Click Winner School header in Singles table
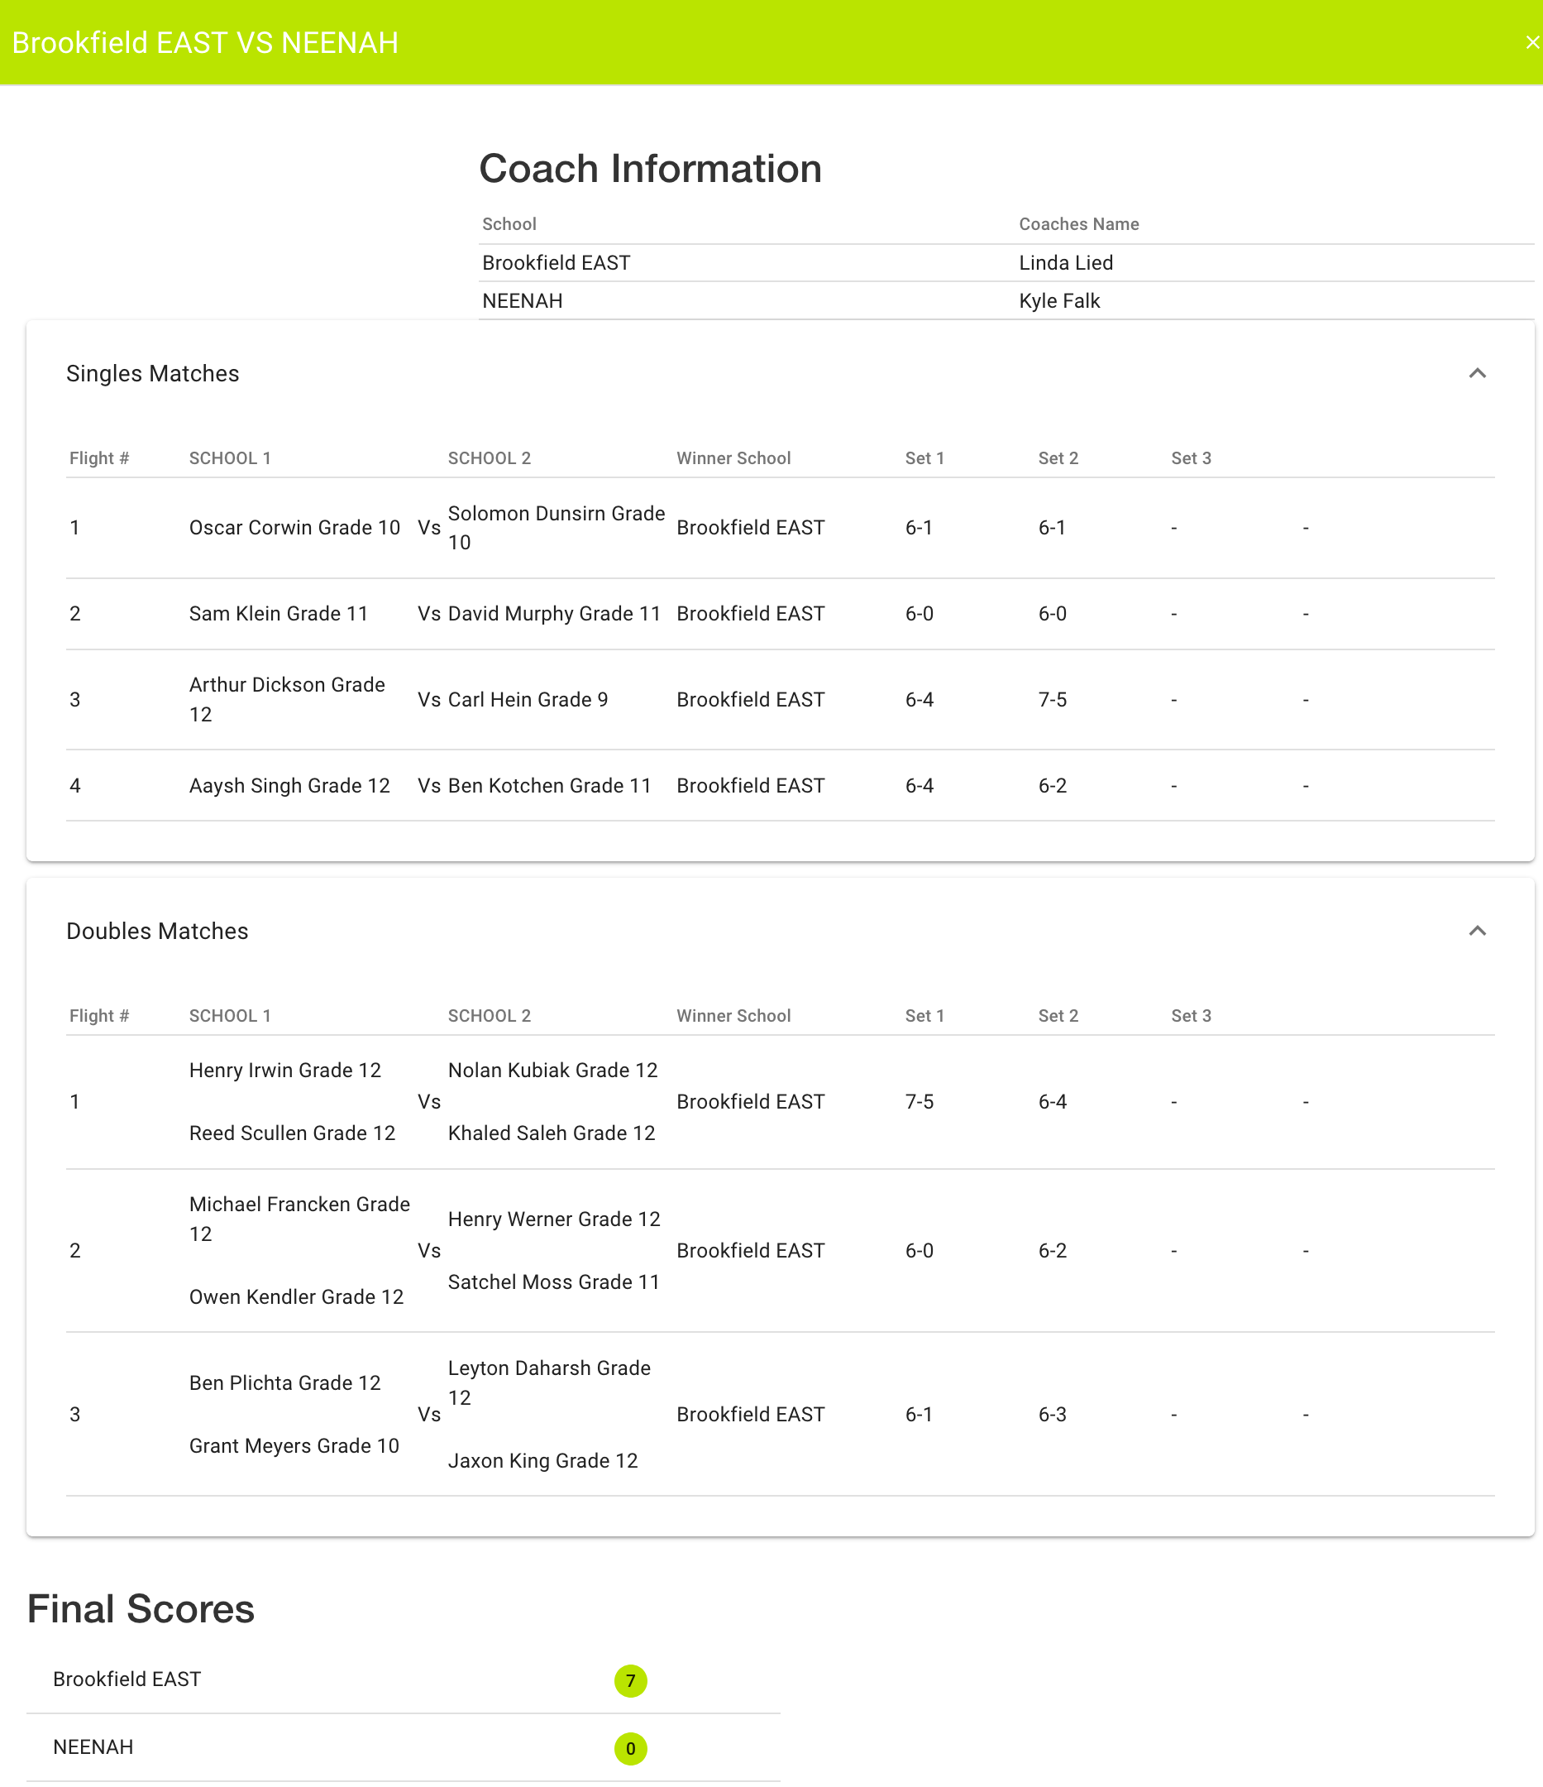Image resolution: width=1543 pixels, height=1787 pixels. pos(733,458)
